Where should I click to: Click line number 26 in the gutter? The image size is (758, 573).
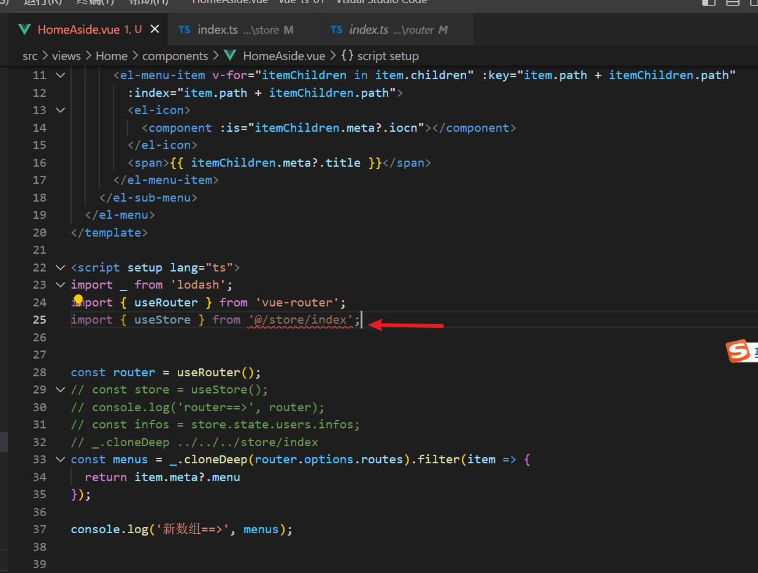39,337
